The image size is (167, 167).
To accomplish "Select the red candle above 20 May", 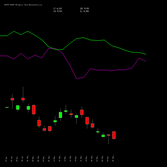I will pos(93,126).
